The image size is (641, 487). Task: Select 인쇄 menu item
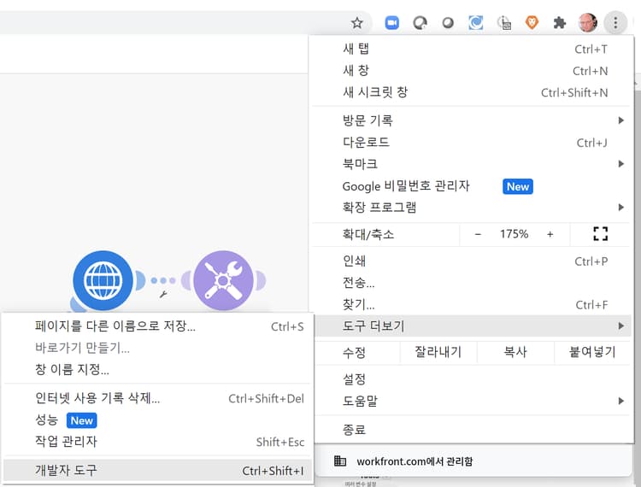click(473, 261)
